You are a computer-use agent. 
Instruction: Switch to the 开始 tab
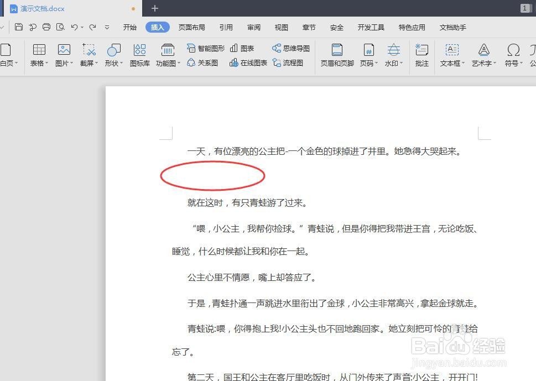(x=130, y=27)
